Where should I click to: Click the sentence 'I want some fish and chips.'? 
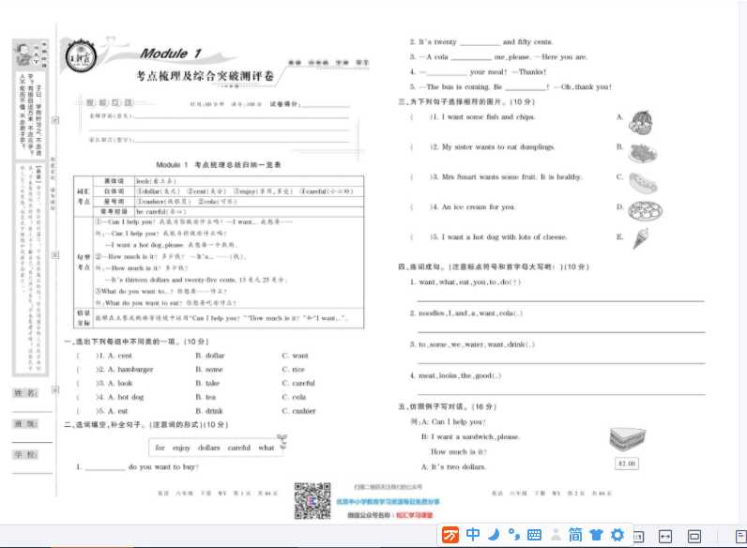(487, 116)
